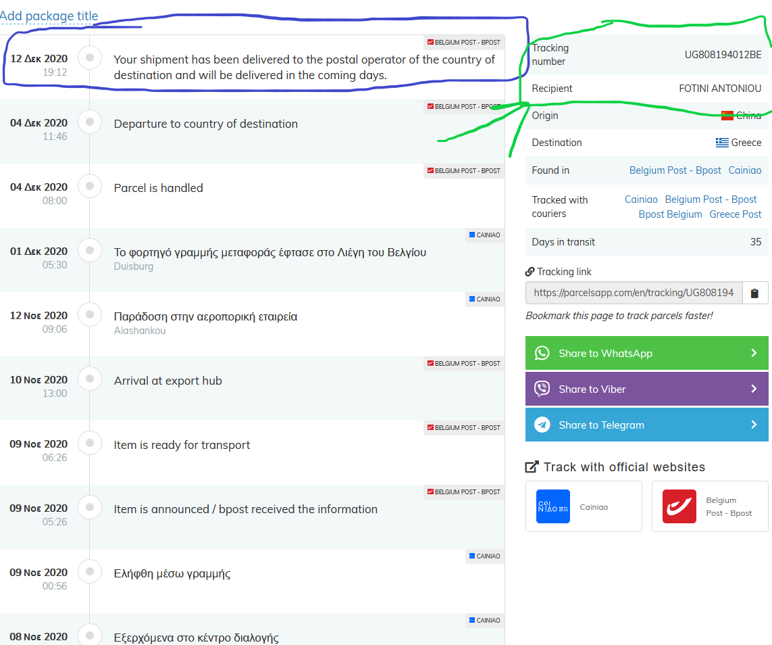772x645 pixels.
Task: Expand Share to Telegram chevron arrow
Action: (x=754, y=425)
